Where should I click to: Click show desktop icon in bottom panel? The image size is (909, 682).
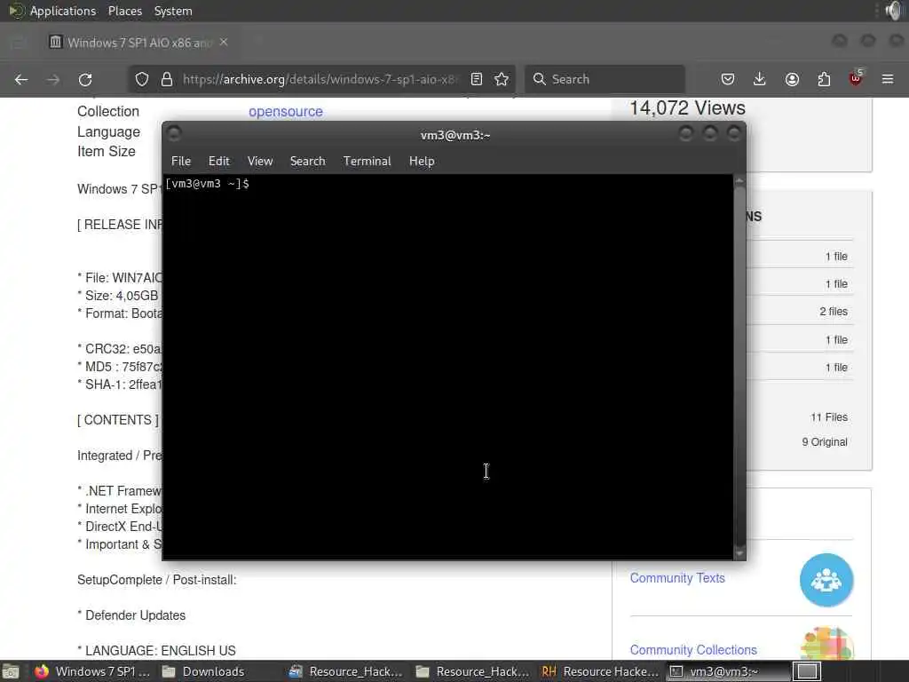(11, 671)
